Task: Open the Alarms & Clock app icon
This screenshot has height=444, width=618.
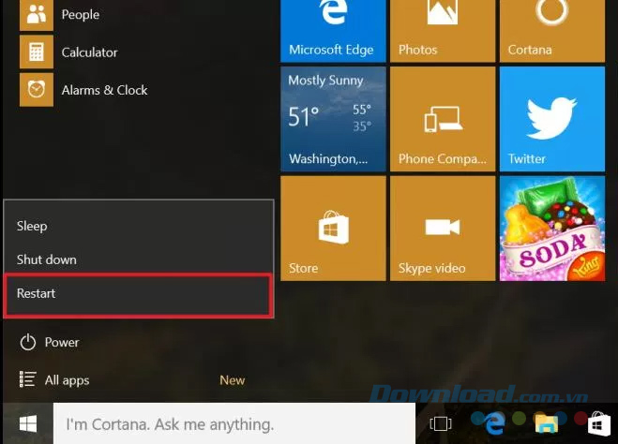Action: click(x=37, y=90)
